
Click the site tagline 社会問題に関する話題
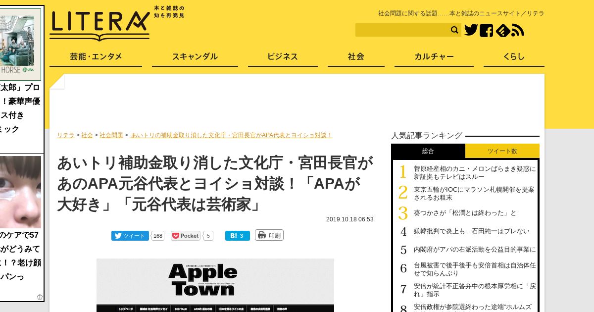(x=461, y=13)
